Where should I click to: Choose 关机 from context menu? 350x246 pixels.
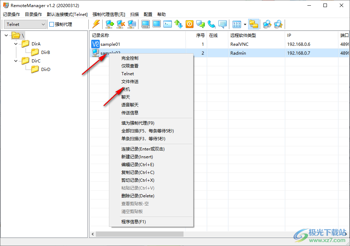tap(151, 89)
